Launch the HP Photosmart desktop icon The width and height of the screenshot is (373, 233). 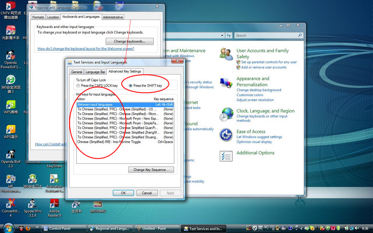(x=11, y=179)
